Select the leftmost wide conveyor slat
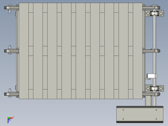Screen dimensions: 168x126 [24, 51]
